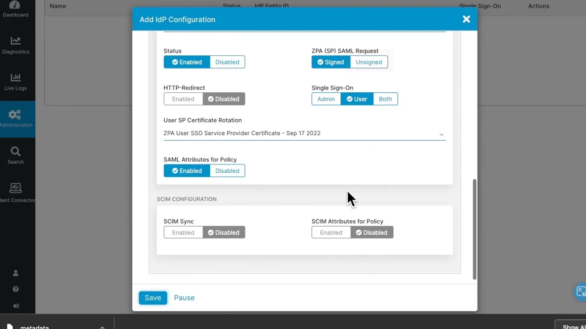Image resolution: width=586 pixels, height=329 pixels.
Task: Go to Diagnostics in the sidebar
Action: click(x=16, y=45)
